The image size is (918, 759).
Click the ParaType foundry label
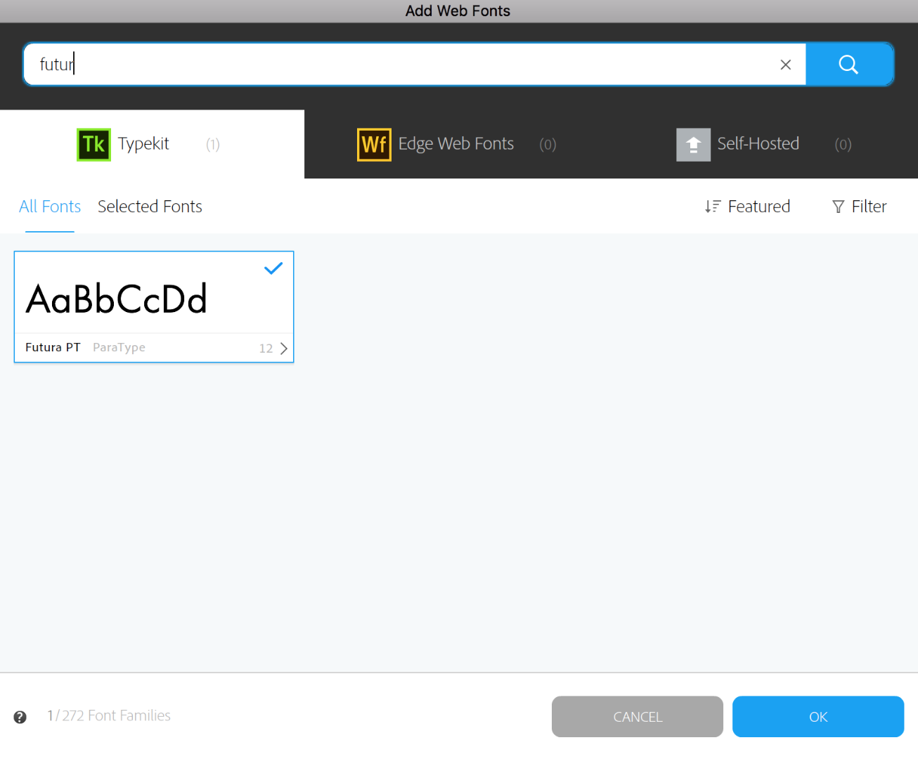coord(119,347)
